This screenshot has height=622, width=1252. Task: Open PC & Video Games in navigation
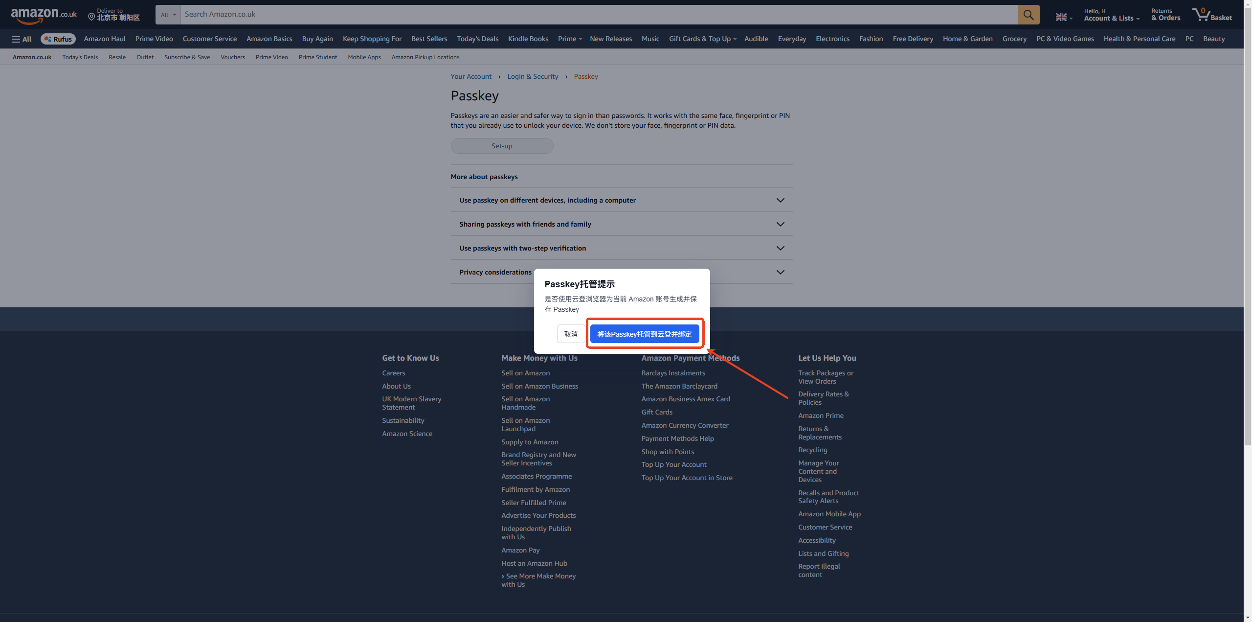pyautogui.click(x=1065, y=39)
